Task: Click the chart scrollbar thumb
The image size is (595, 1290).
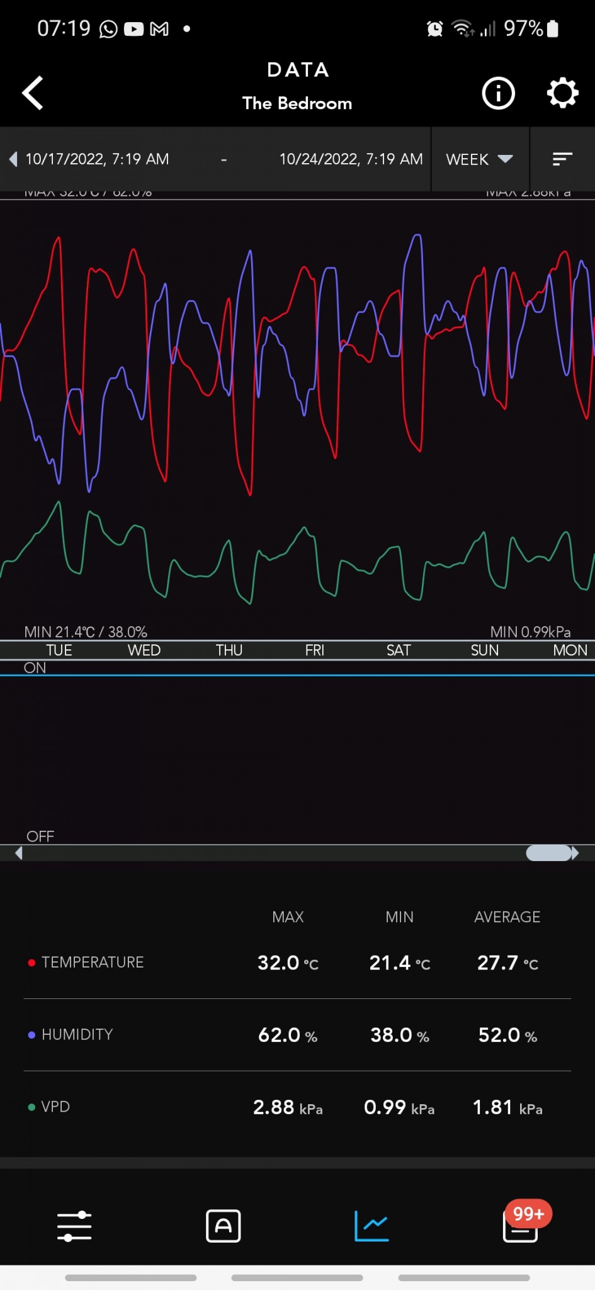Action: (548, 853)
